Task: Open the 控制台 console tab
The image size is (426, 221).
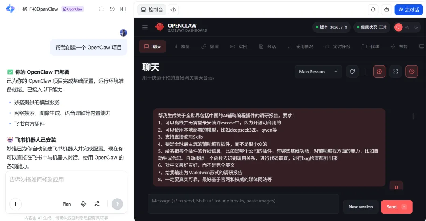Action: tap(151, 10)
